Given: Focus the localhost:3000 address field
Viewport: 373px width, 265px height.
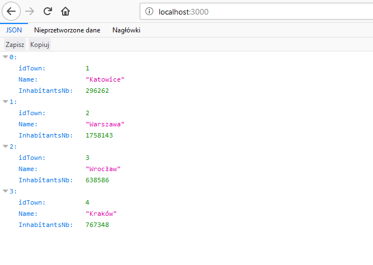Looking at the screenshot, I should pos(257,11).
